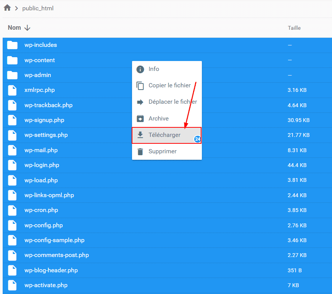Click the wp-activate.php file entry
The width and height of the screenshot is (332, 294).
[46, 285]
